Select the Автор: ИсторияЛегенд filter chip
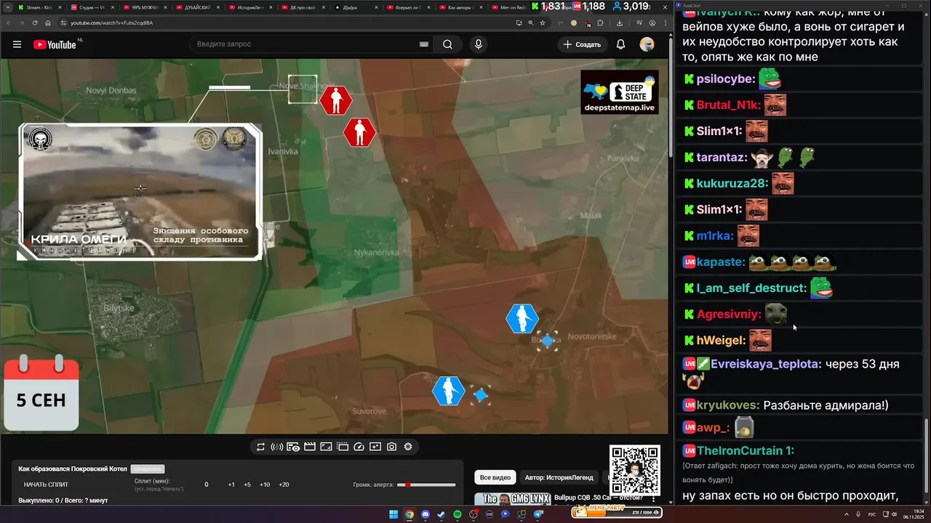 point(559,477)
